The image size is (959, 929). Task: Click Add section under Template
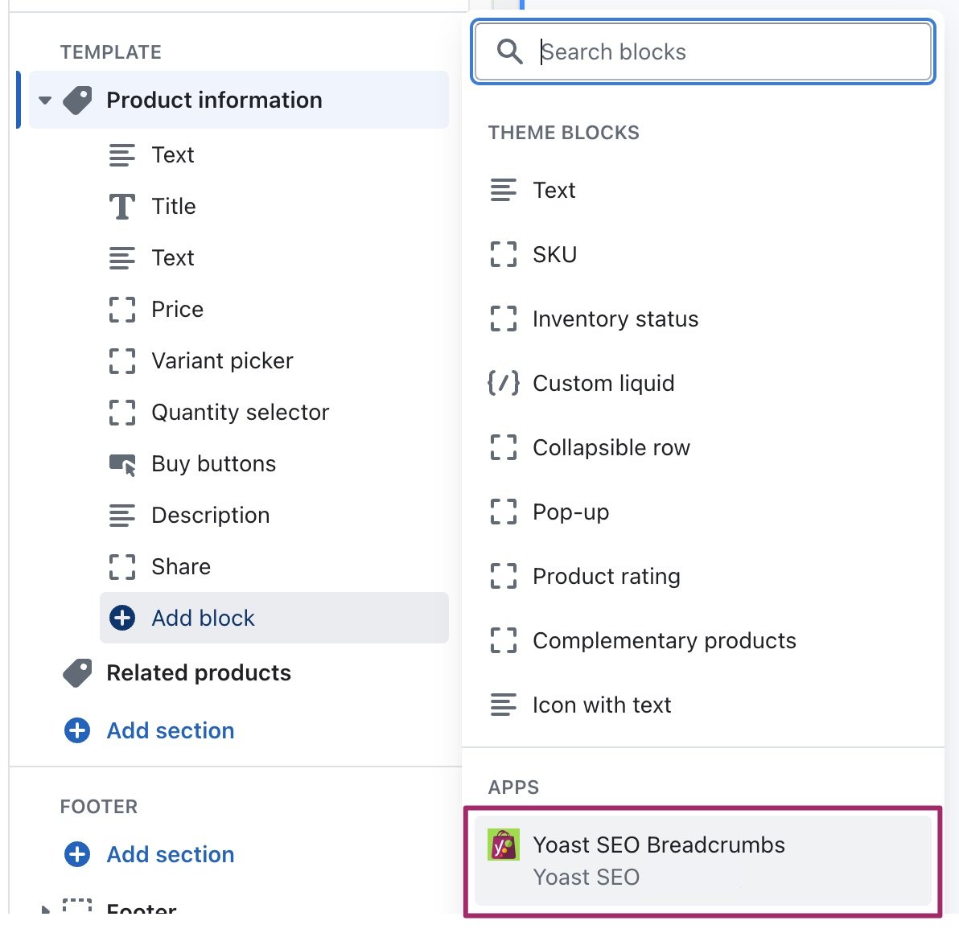point(170,730)
